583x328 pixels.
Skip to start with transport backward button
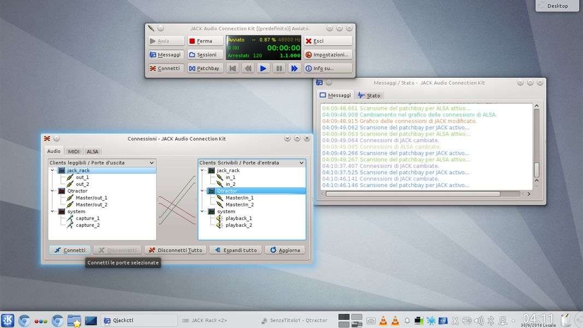coord(232,68)
